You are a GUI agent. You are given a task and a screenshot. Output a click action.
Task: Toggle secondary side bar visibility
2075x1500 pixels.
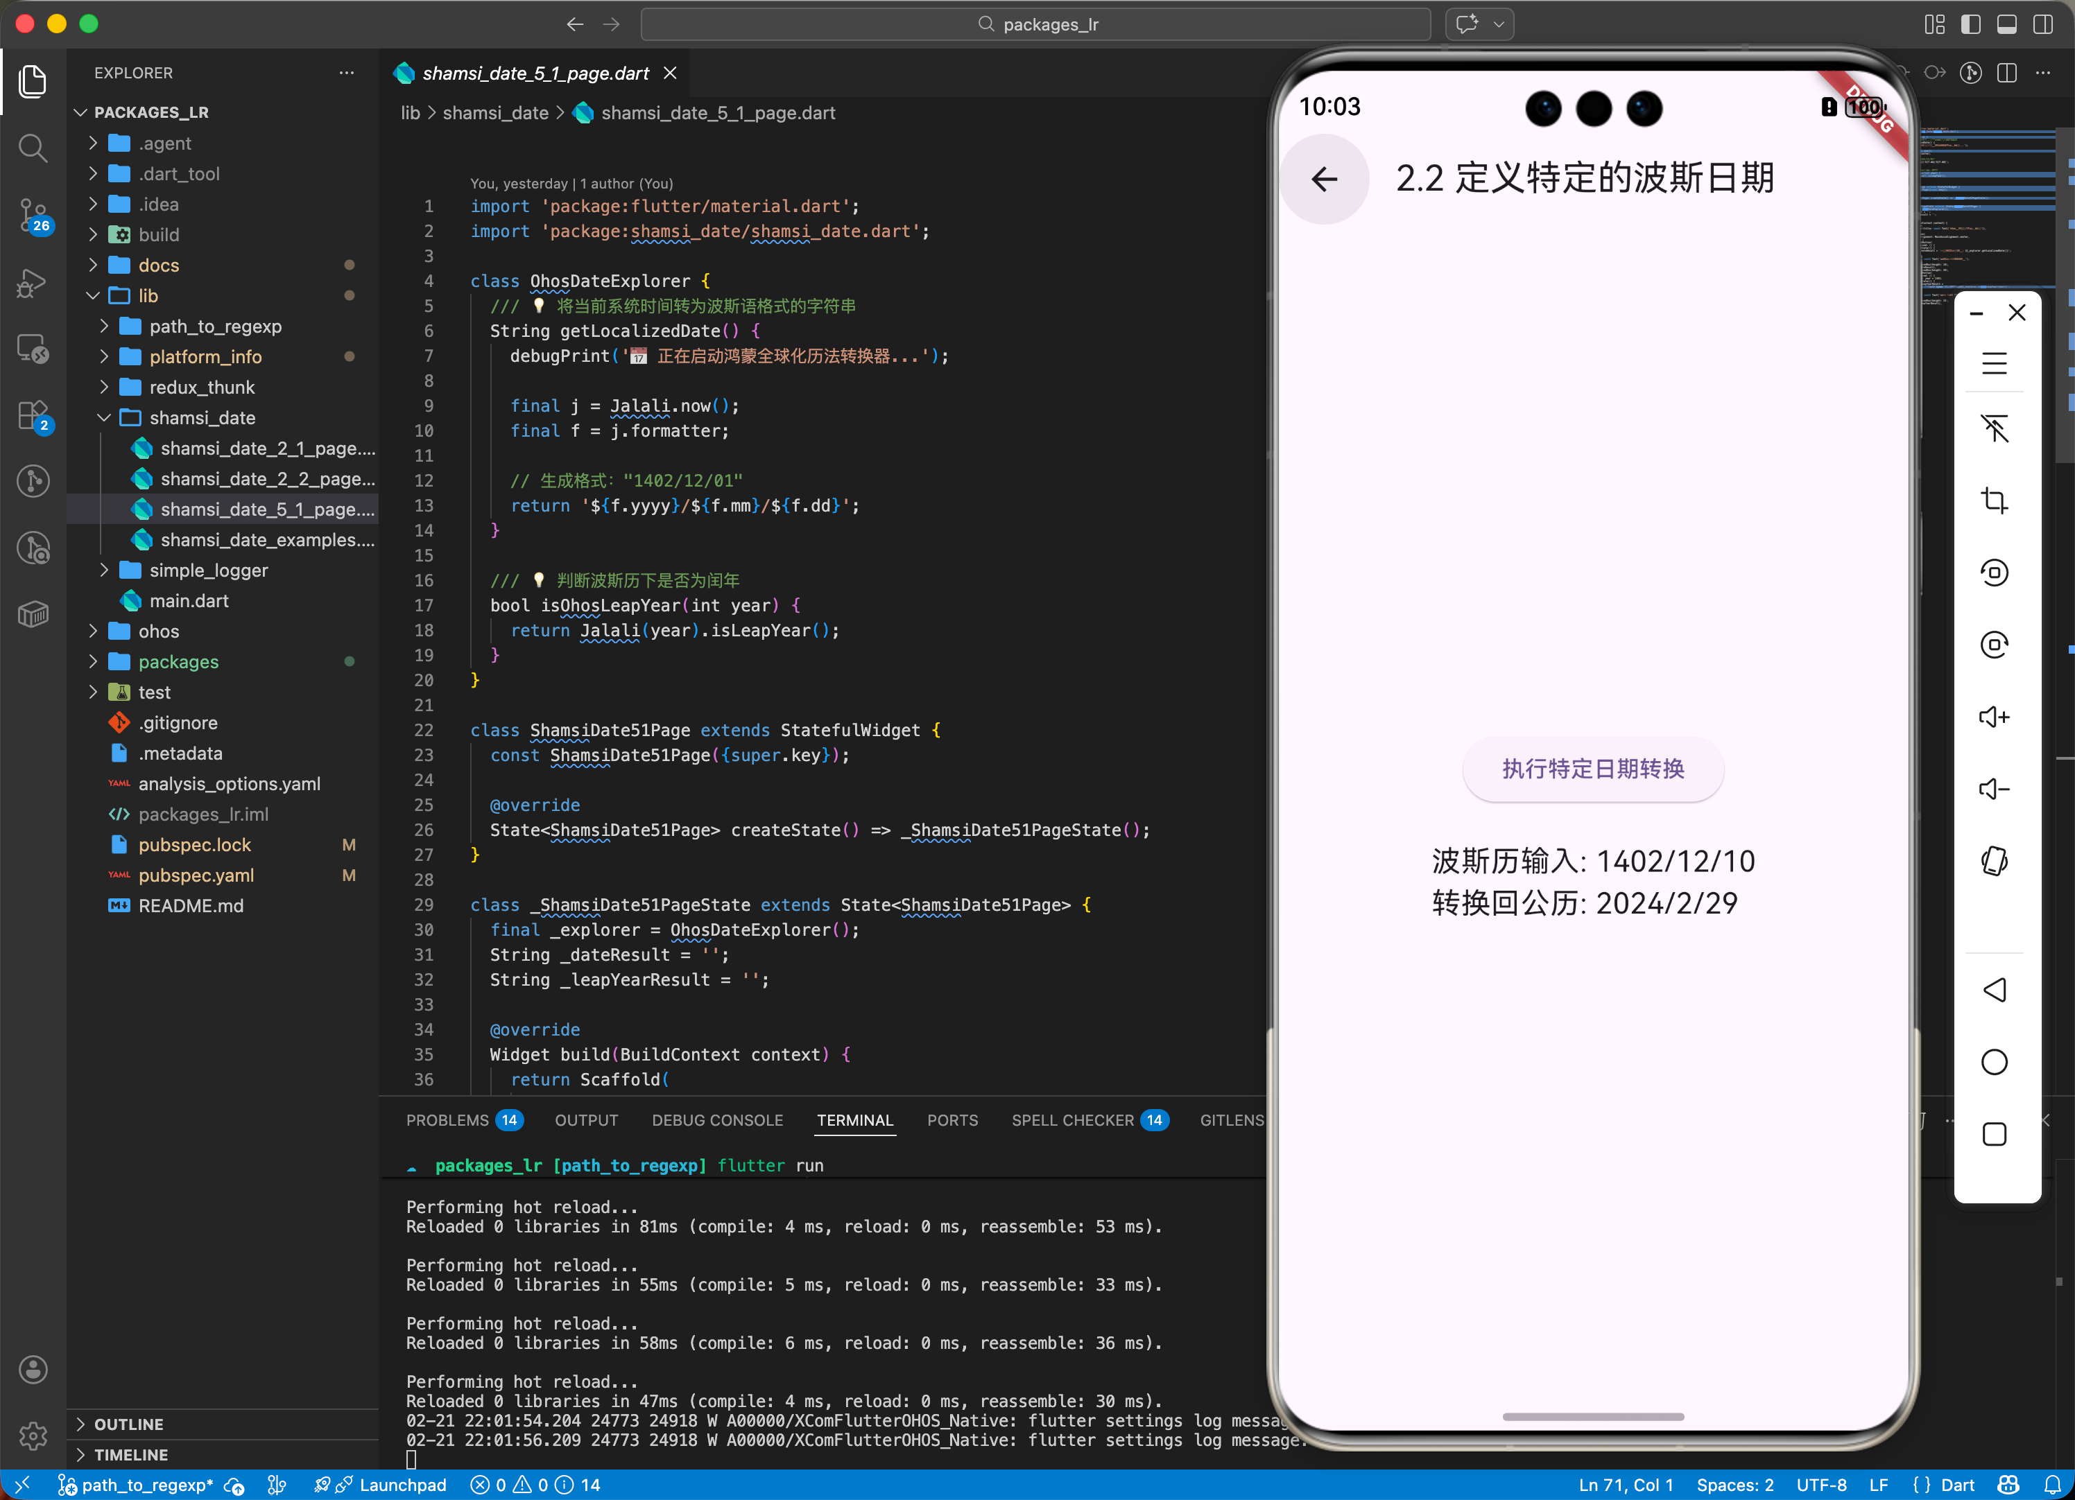click(2042, 25)
